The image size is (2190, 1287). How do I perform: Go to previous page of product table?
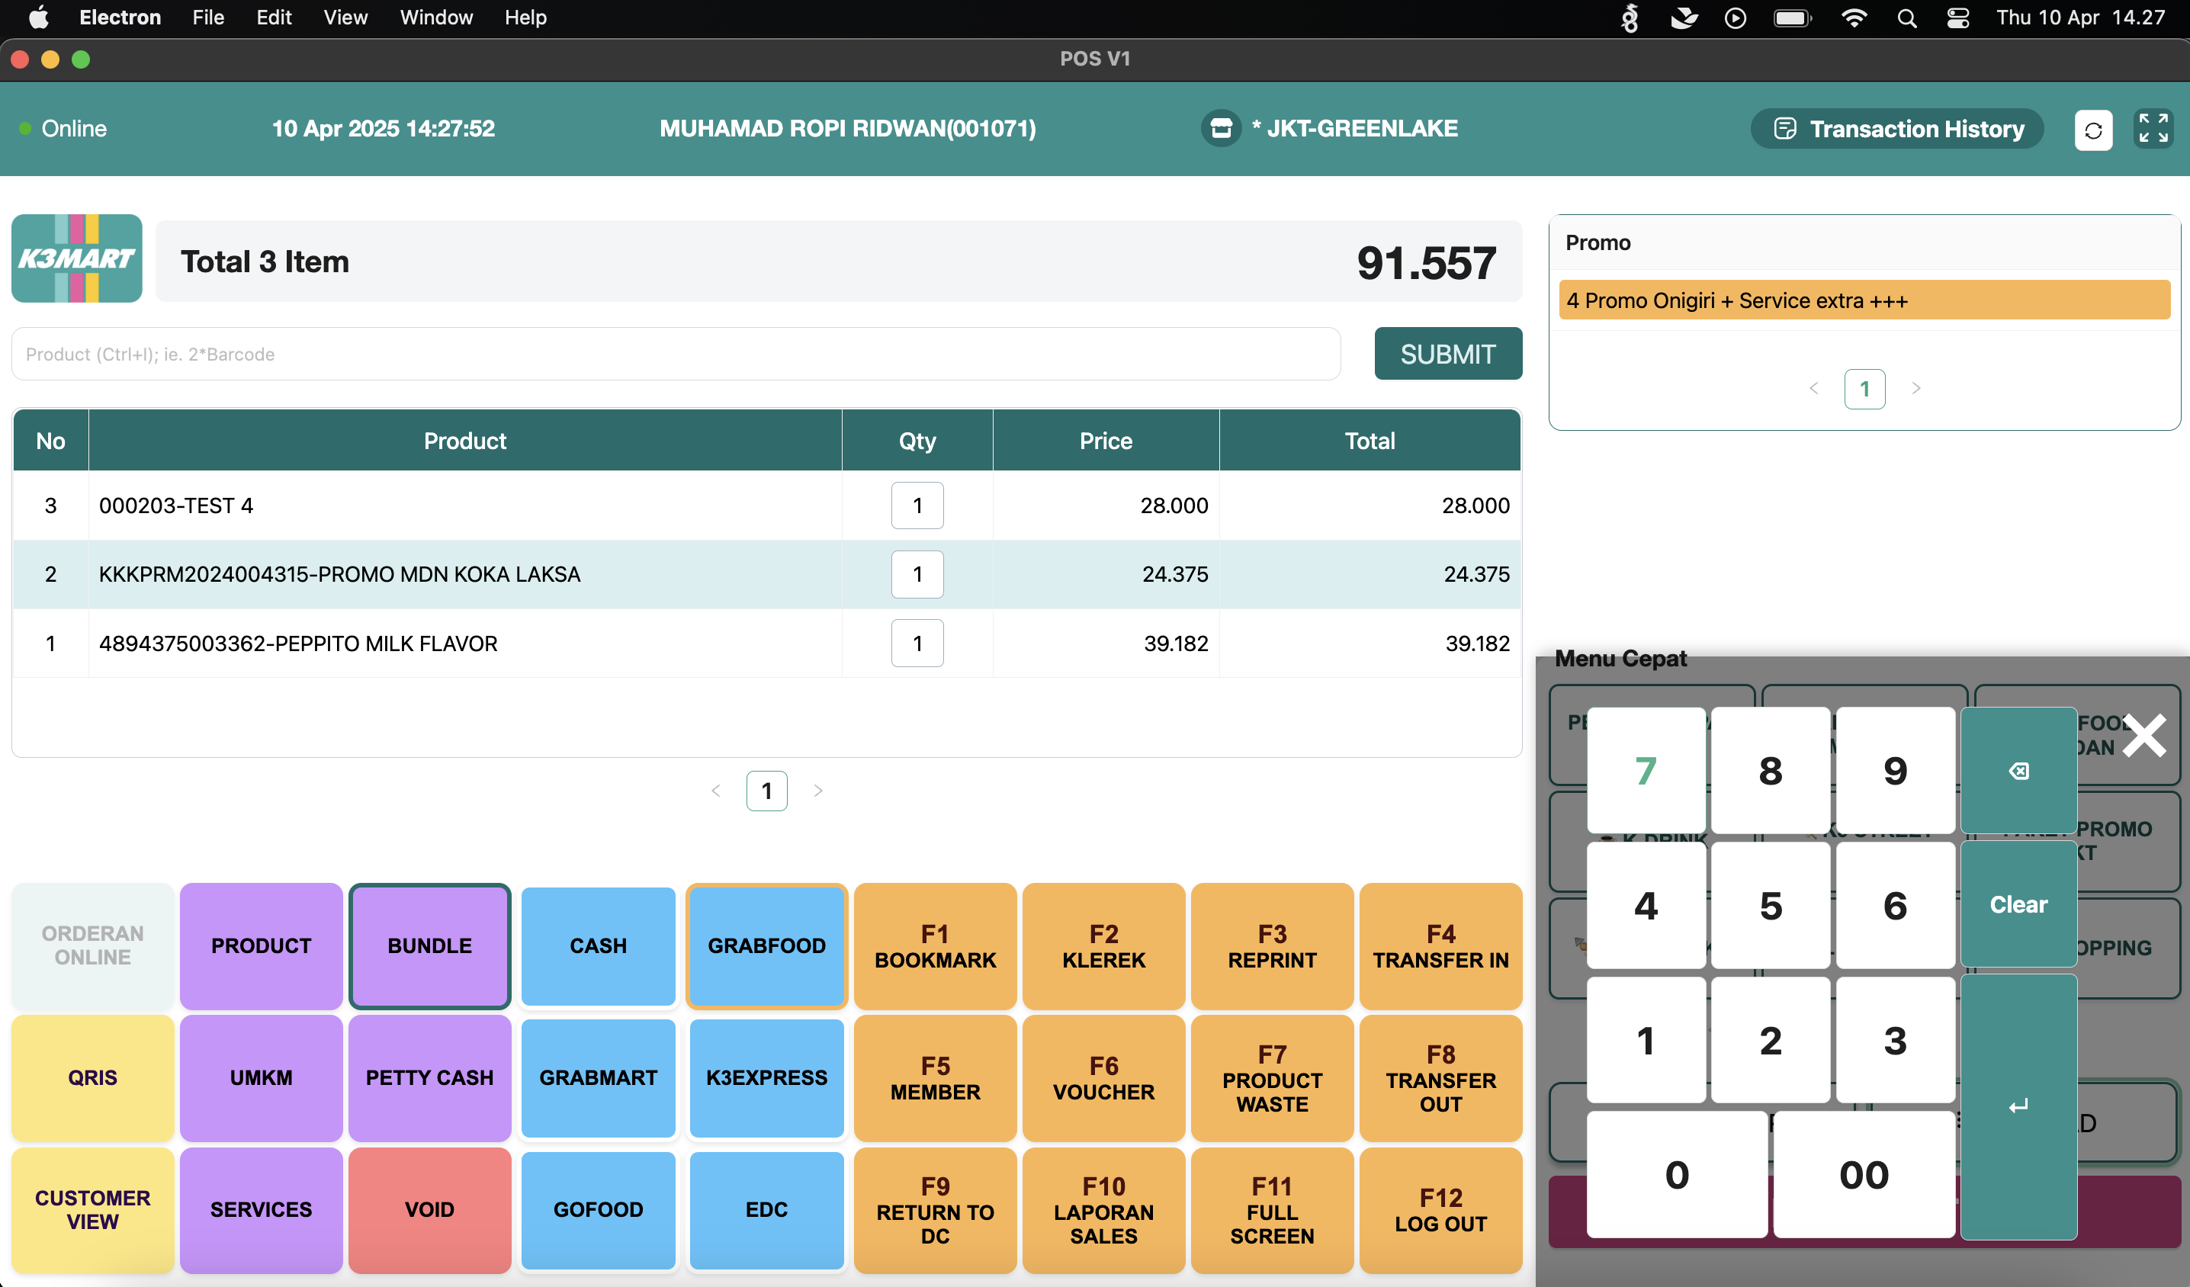(715, 790)
